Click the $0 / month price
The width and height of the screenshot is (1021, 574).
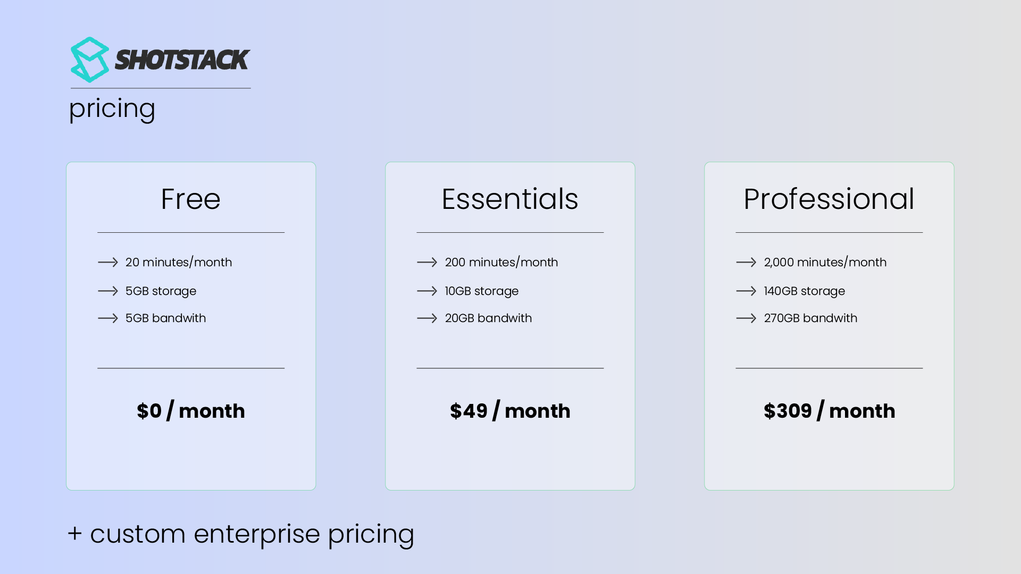[190, 411]
